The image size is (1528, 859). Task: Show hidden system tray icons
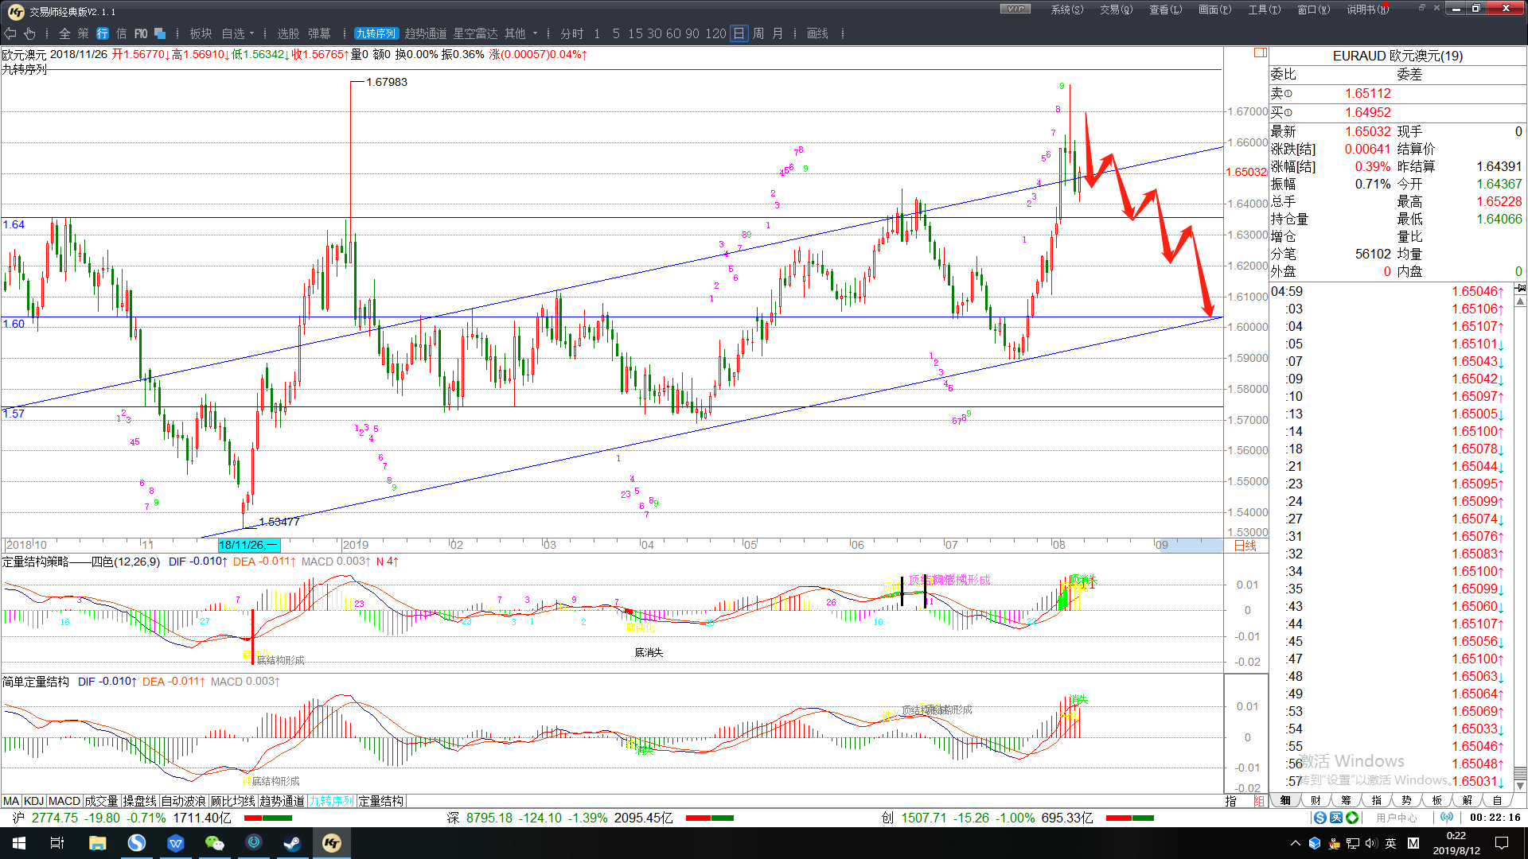click(x=1296, y=843)
